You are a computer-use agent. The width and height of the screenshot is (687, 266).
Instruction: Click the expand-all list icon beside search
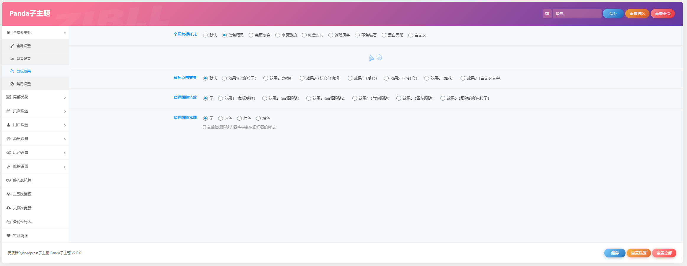tap(547, 14)
